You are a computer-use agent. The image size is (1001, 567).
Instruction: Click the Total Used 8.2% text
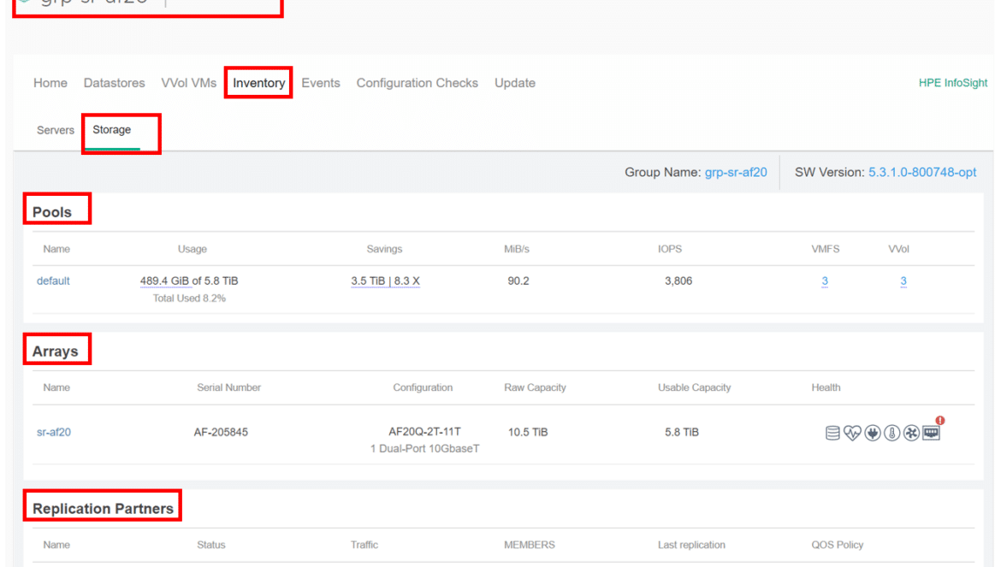tap(189, 298)
